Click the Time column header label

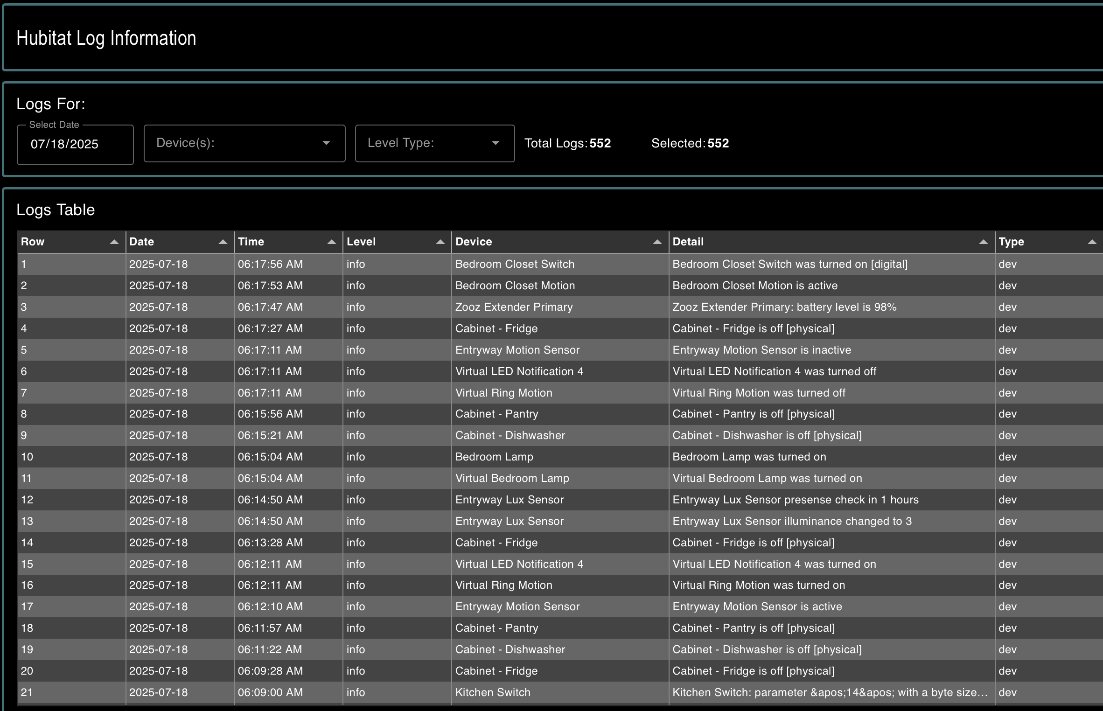coord(251,242)
